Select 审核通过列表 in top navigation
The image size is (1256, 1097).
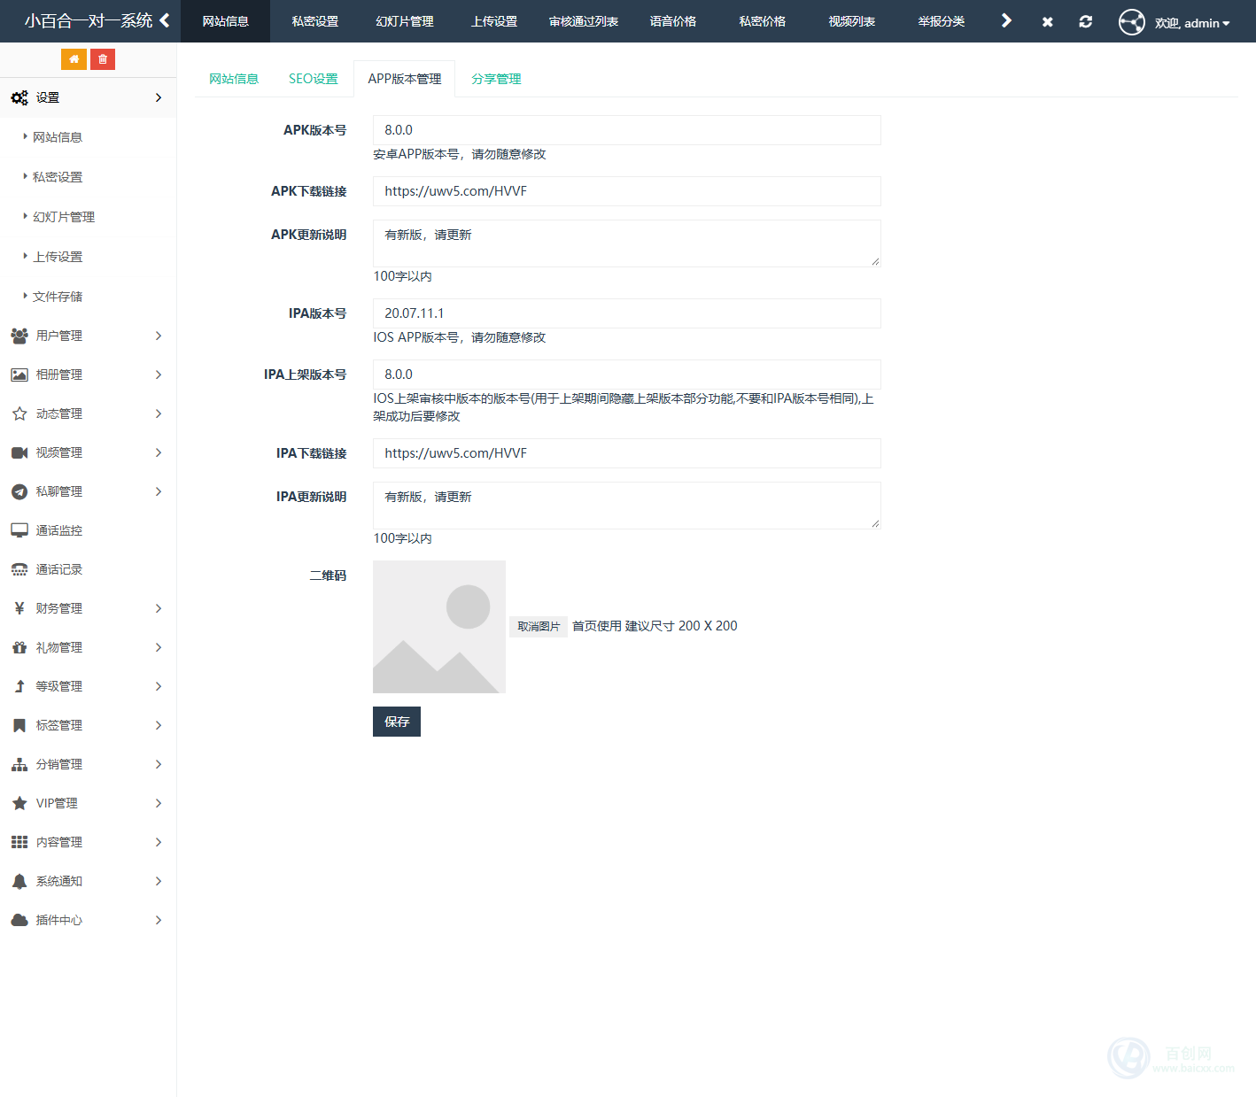pos(584,21)
